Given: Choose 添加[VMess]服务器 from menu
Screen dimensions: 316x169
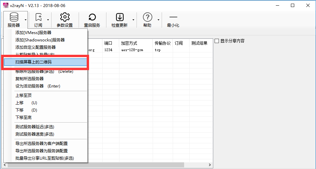Looking at the screenshot, I should (x=33, y=33).
